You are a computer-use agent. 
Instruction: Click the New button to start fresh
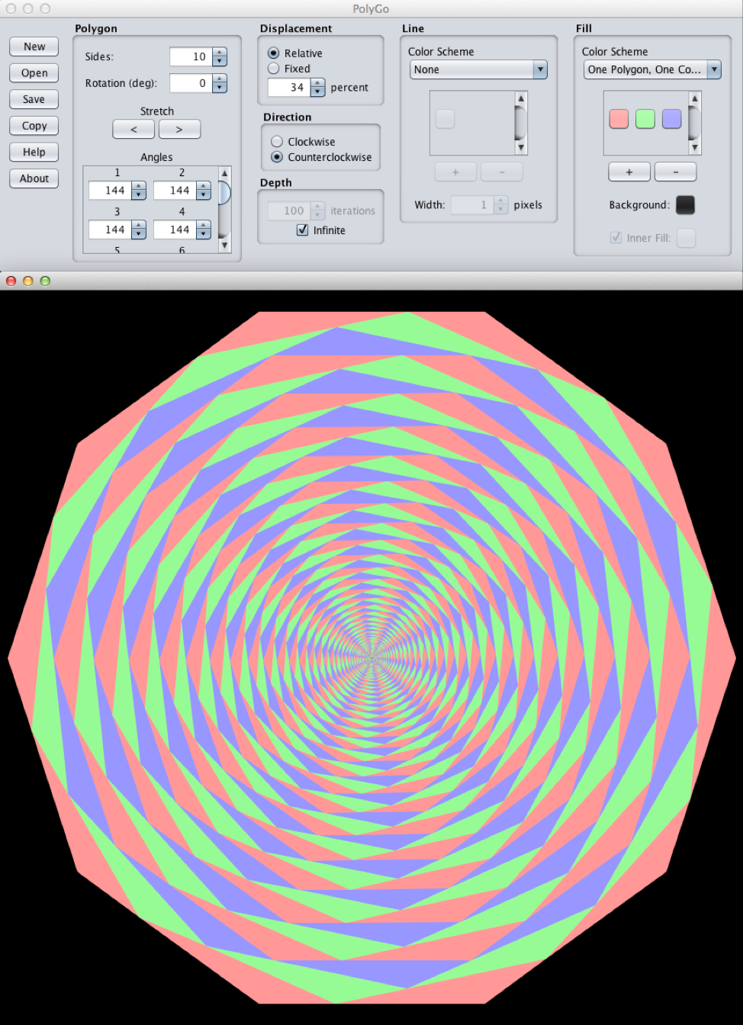33,46
